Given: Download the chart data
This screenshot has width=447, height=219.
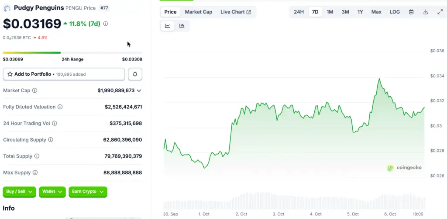Looking at the screenshot, I should (x=426, y=12).
